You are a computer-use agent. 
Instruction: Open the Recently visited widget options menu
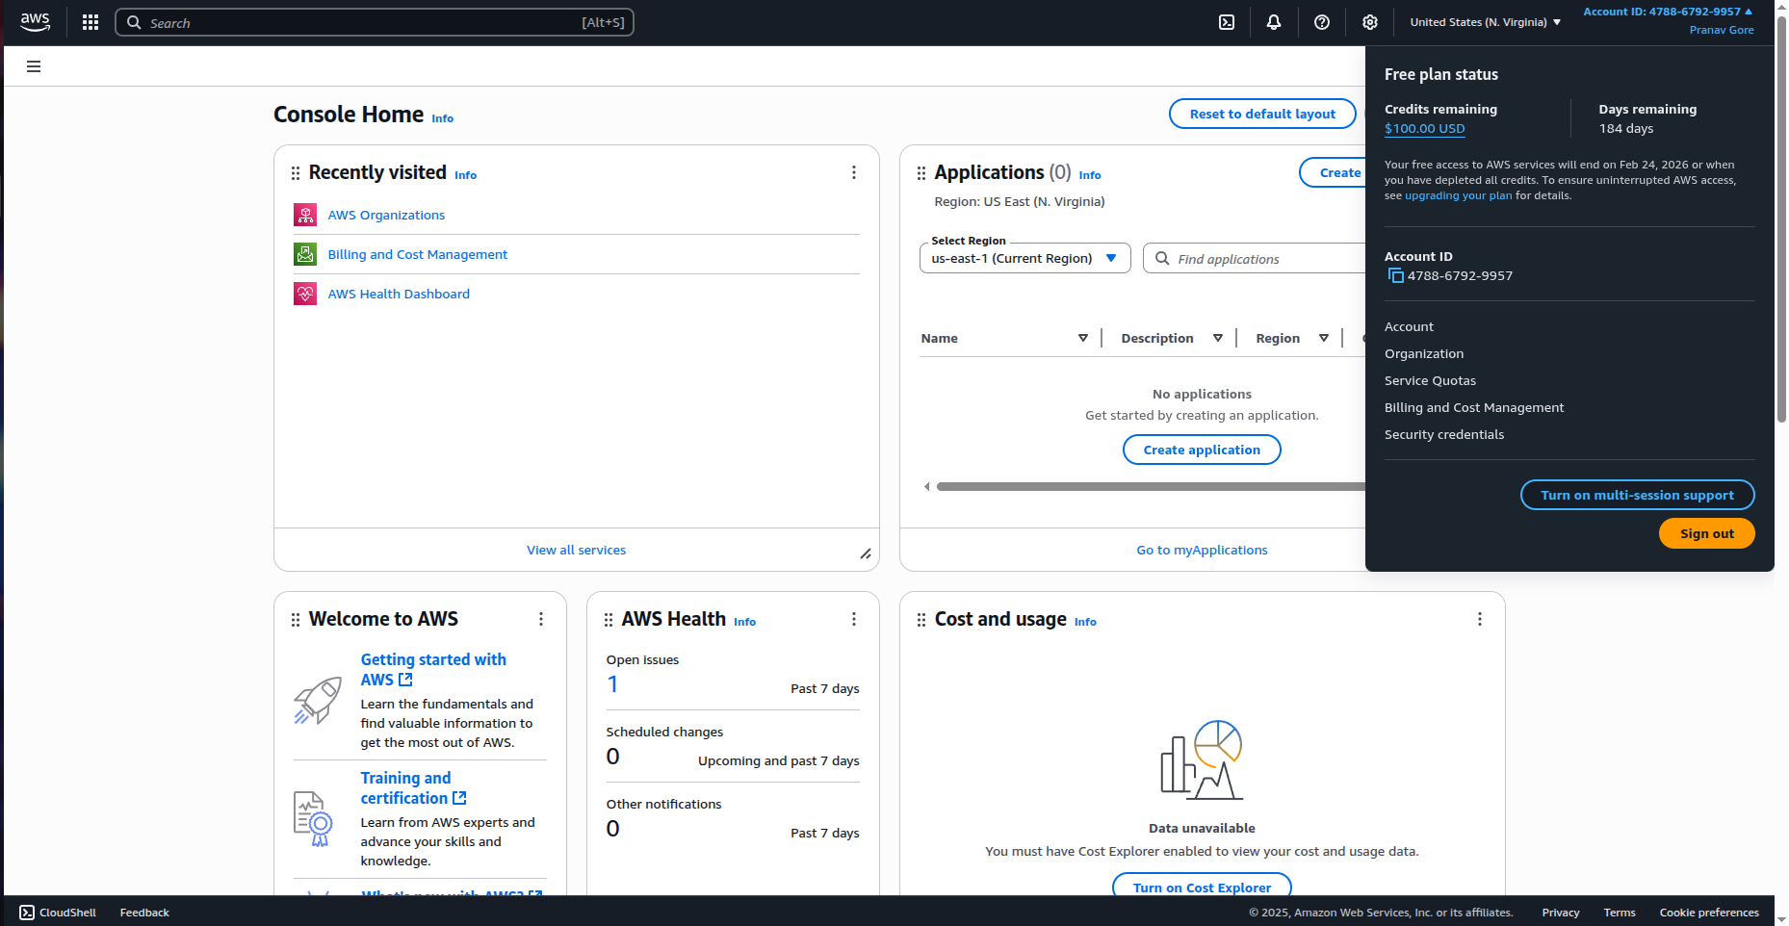[x=853, y=172]
